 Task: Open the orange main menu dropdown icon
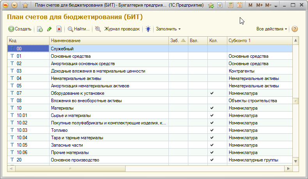[x=14, y=5]
